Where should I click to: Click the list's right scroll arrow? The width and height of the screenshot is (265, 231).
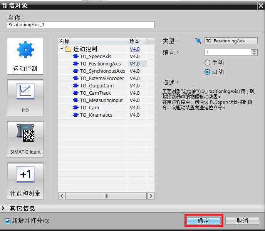pyautogui.click(x=151, y=196)
